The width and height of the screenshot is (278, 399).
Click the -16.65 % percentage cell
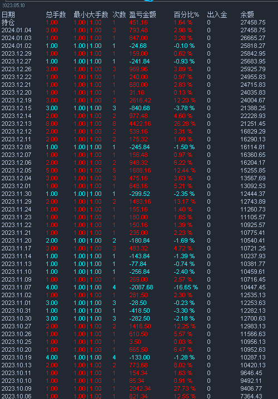tap(186, 287)
